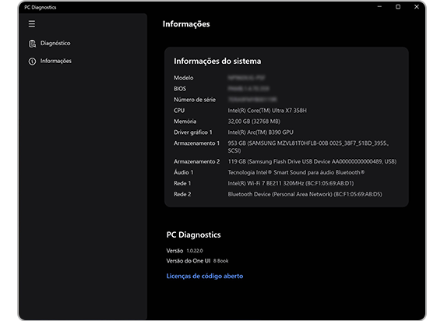Click the Rede 2 label
Viewport: 444px width, 321px height.
click(x=182, y=194)
